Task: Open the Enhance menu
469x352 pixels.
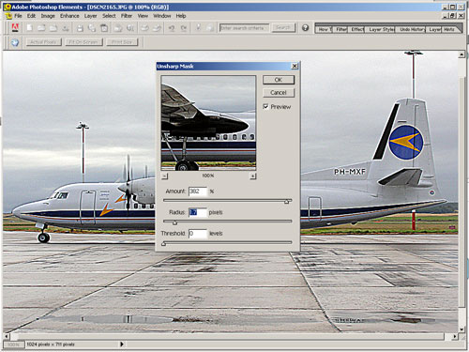Action: pyautogui.click(x=69, y=16)
